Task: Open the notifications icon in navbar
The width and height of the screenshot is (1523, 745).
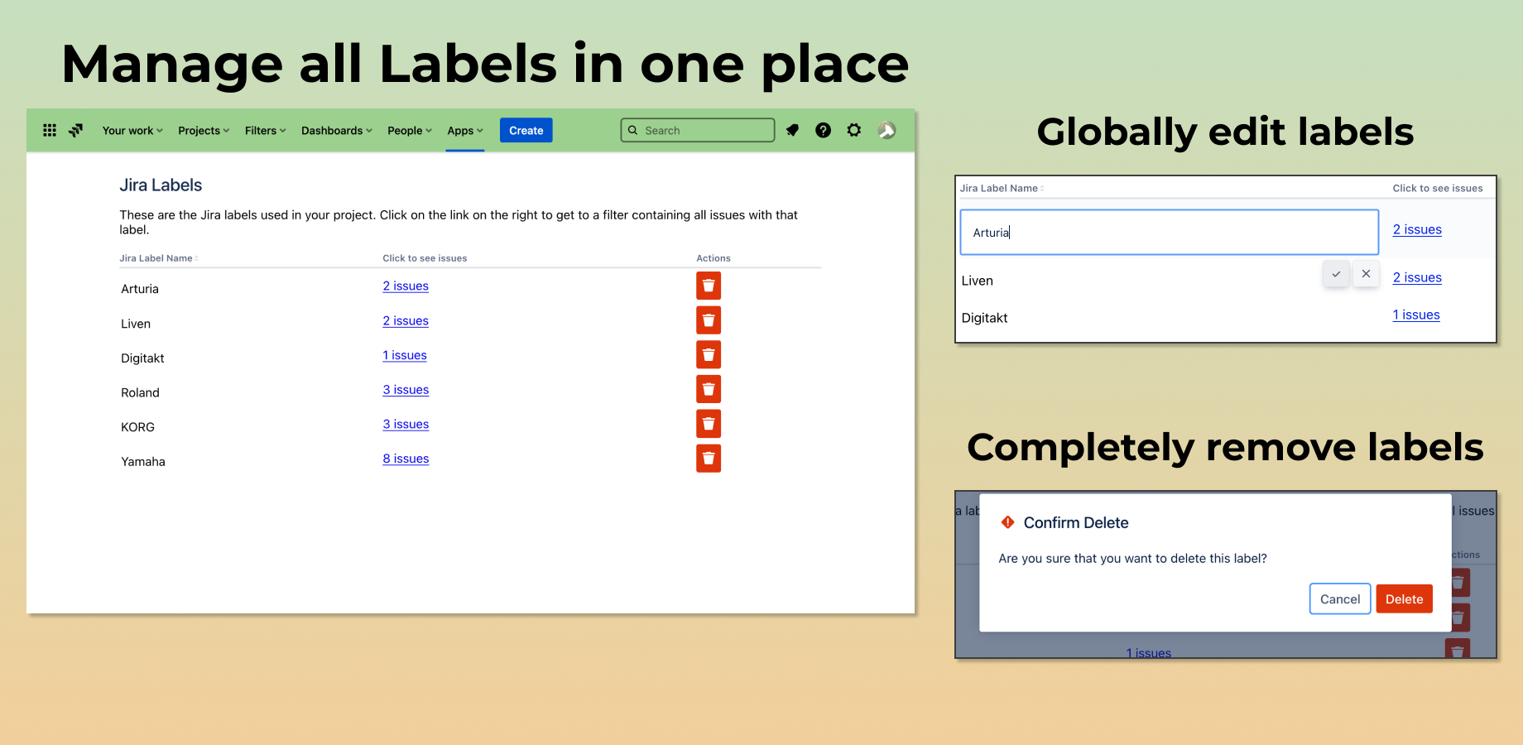Action: point(792,130)
